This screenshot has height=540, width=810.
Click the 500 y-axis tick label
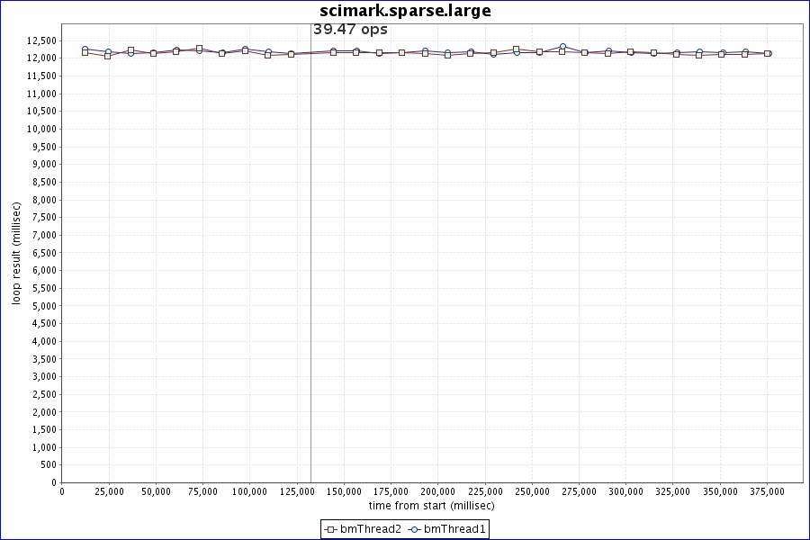tap(49, 464)
